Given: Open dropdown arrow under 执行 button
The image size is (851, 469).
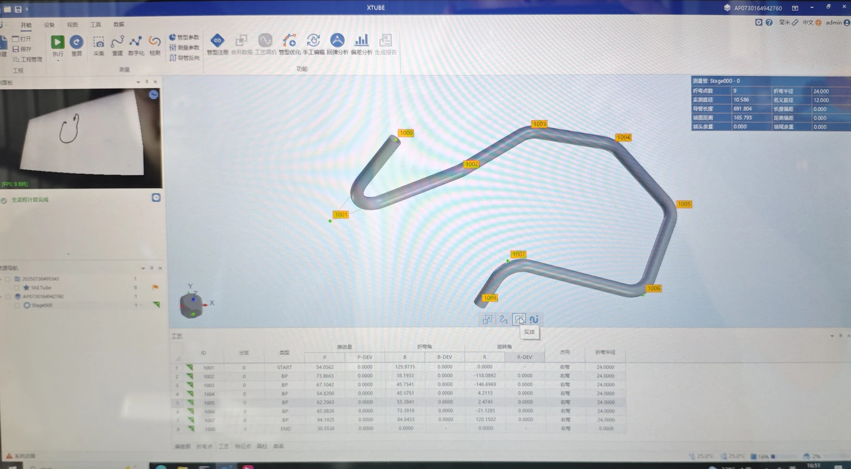Looking at the screenshot, I should 58,61.
